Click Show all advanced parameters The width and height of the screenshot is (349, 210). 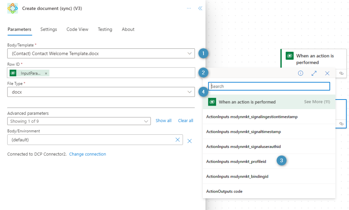pyautogui.click(x=164, y=120)
